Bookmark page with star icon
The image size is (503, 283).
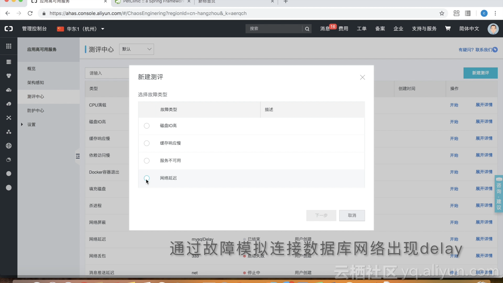442,13
